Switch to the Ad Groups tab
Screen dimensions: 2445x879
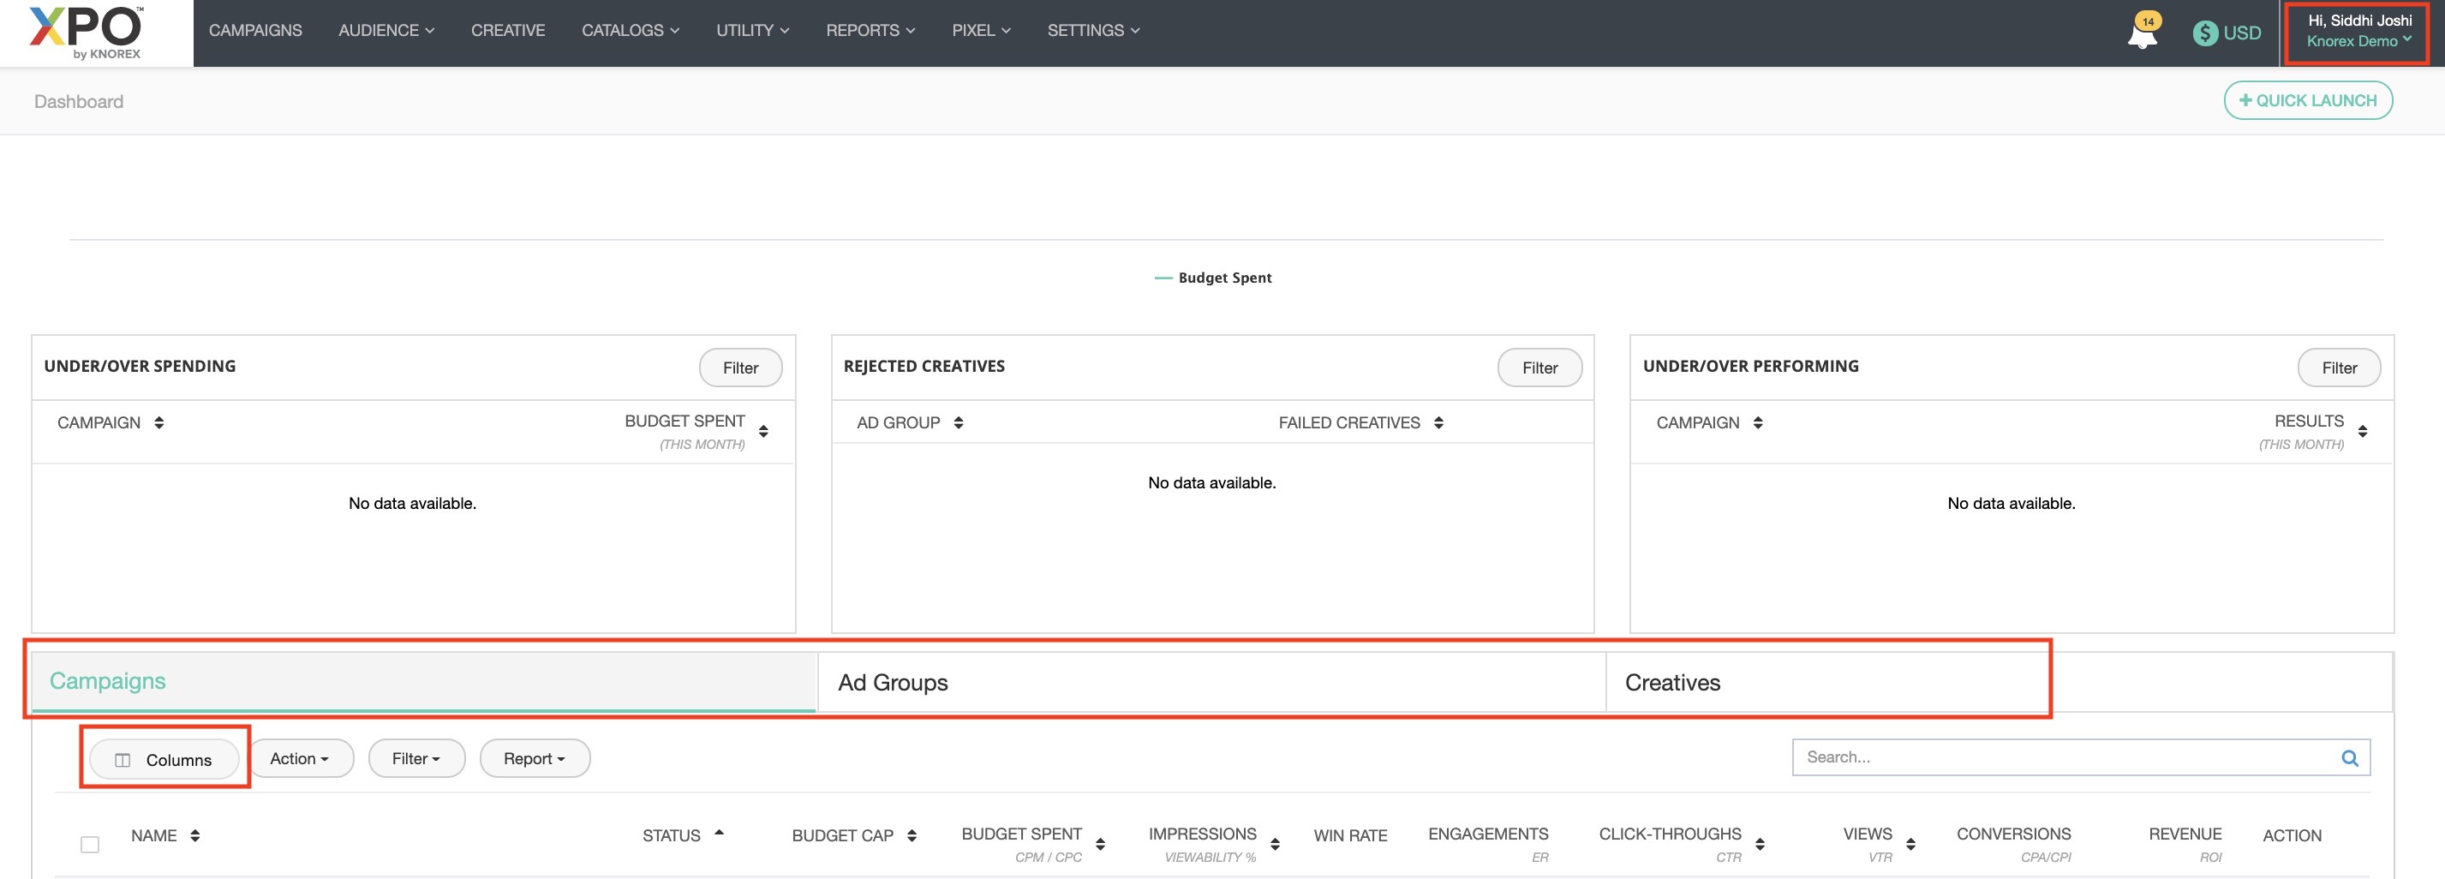click(1211, 683)
